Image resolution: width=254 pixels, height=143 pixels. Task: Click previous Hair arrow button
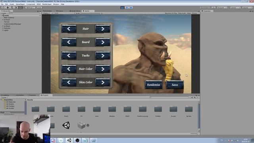pyautogui.click(x=69, y=29)
